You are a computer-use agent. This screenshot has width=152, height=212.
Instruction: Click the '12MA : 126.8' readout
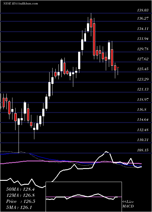[20, 195]
